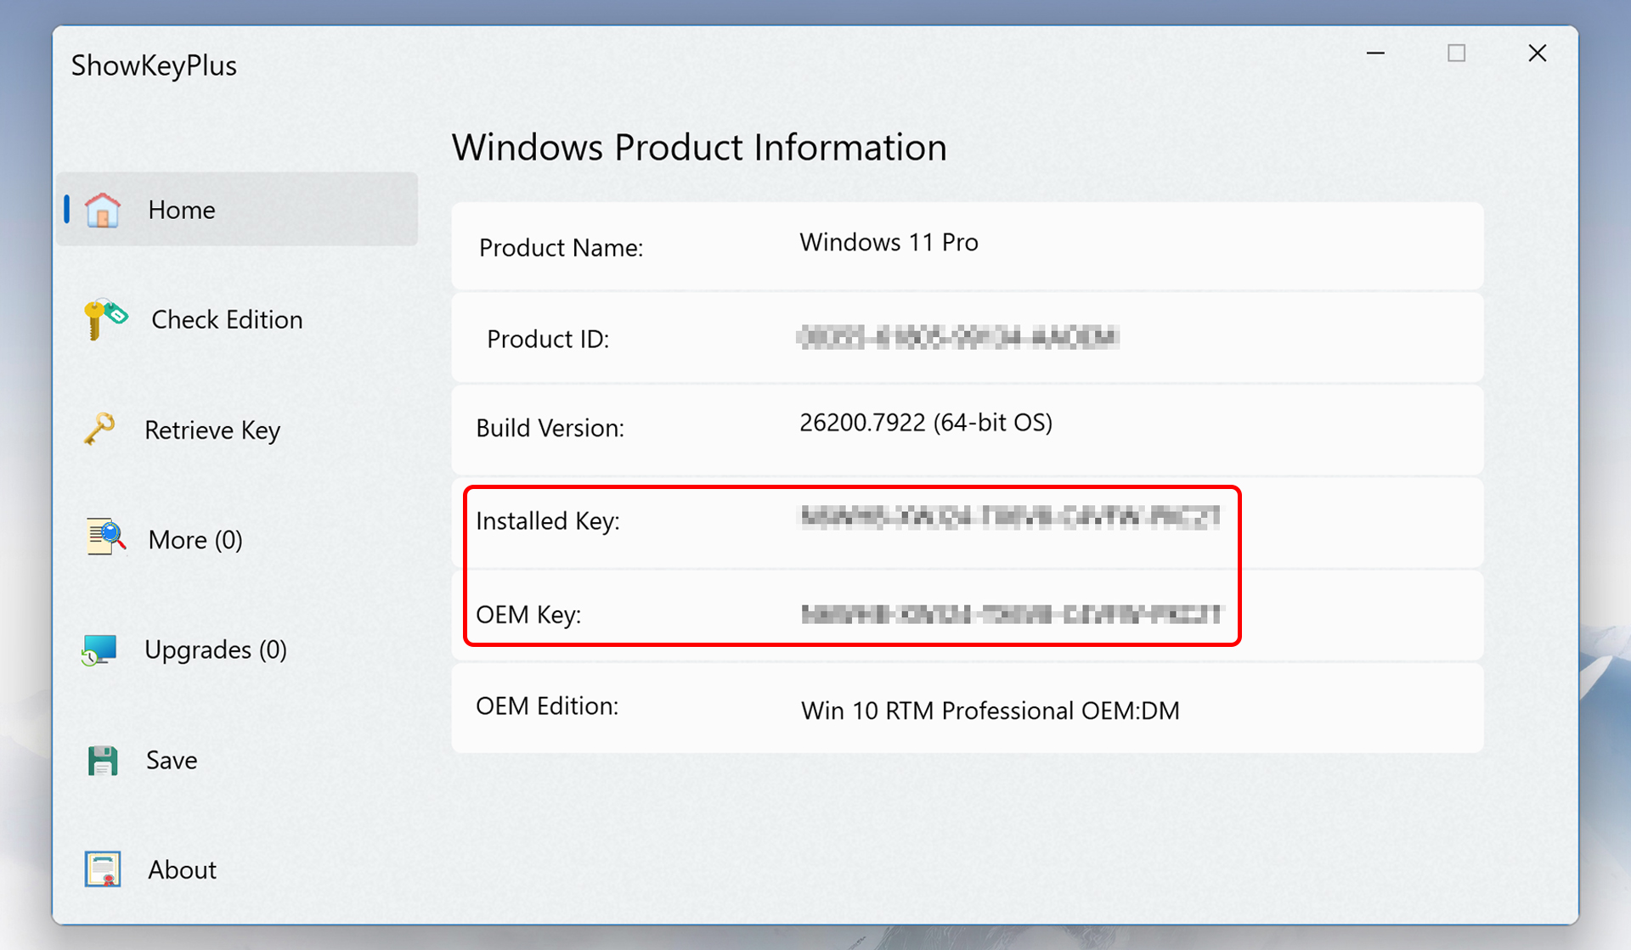Open the About label in sidebar
Image resolution: width=1631 pixels, height=950 pixels.
pyautogui.click(x=182, y=869)
